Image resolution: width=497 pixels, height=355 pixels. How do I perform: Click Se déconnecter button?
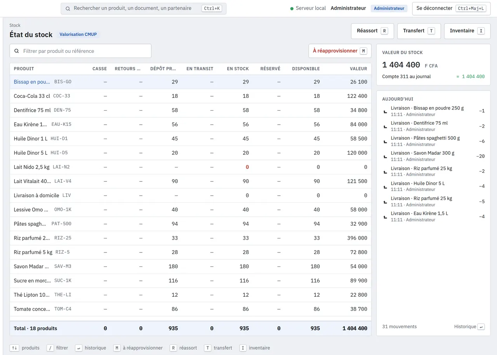(x=451, y=9)
